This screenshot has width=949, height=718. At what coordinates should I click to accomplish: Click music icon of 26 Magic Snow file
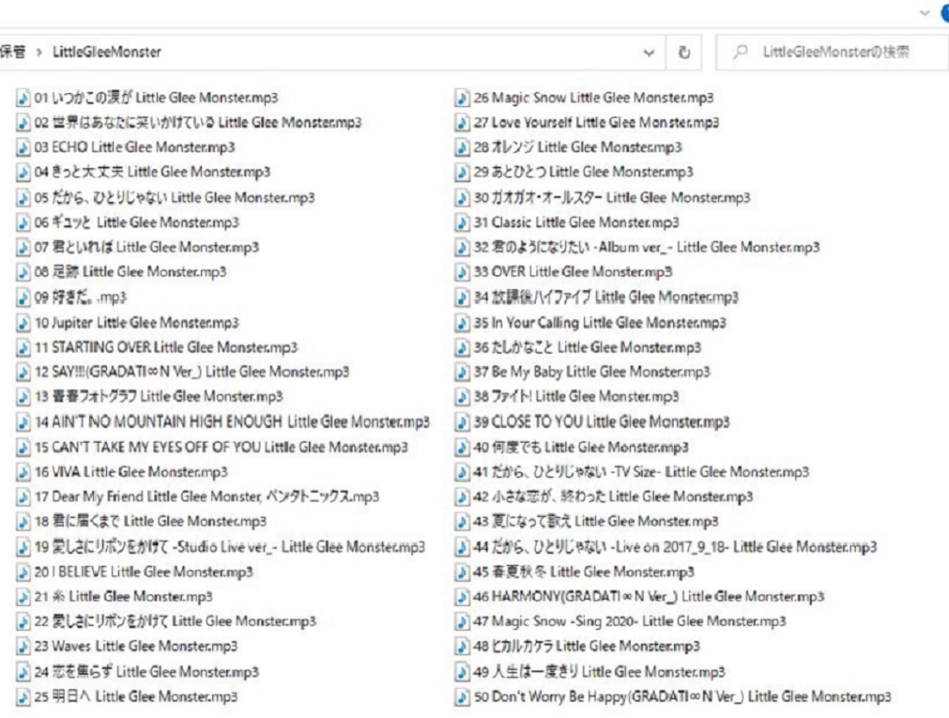click(x=462, y=98)
